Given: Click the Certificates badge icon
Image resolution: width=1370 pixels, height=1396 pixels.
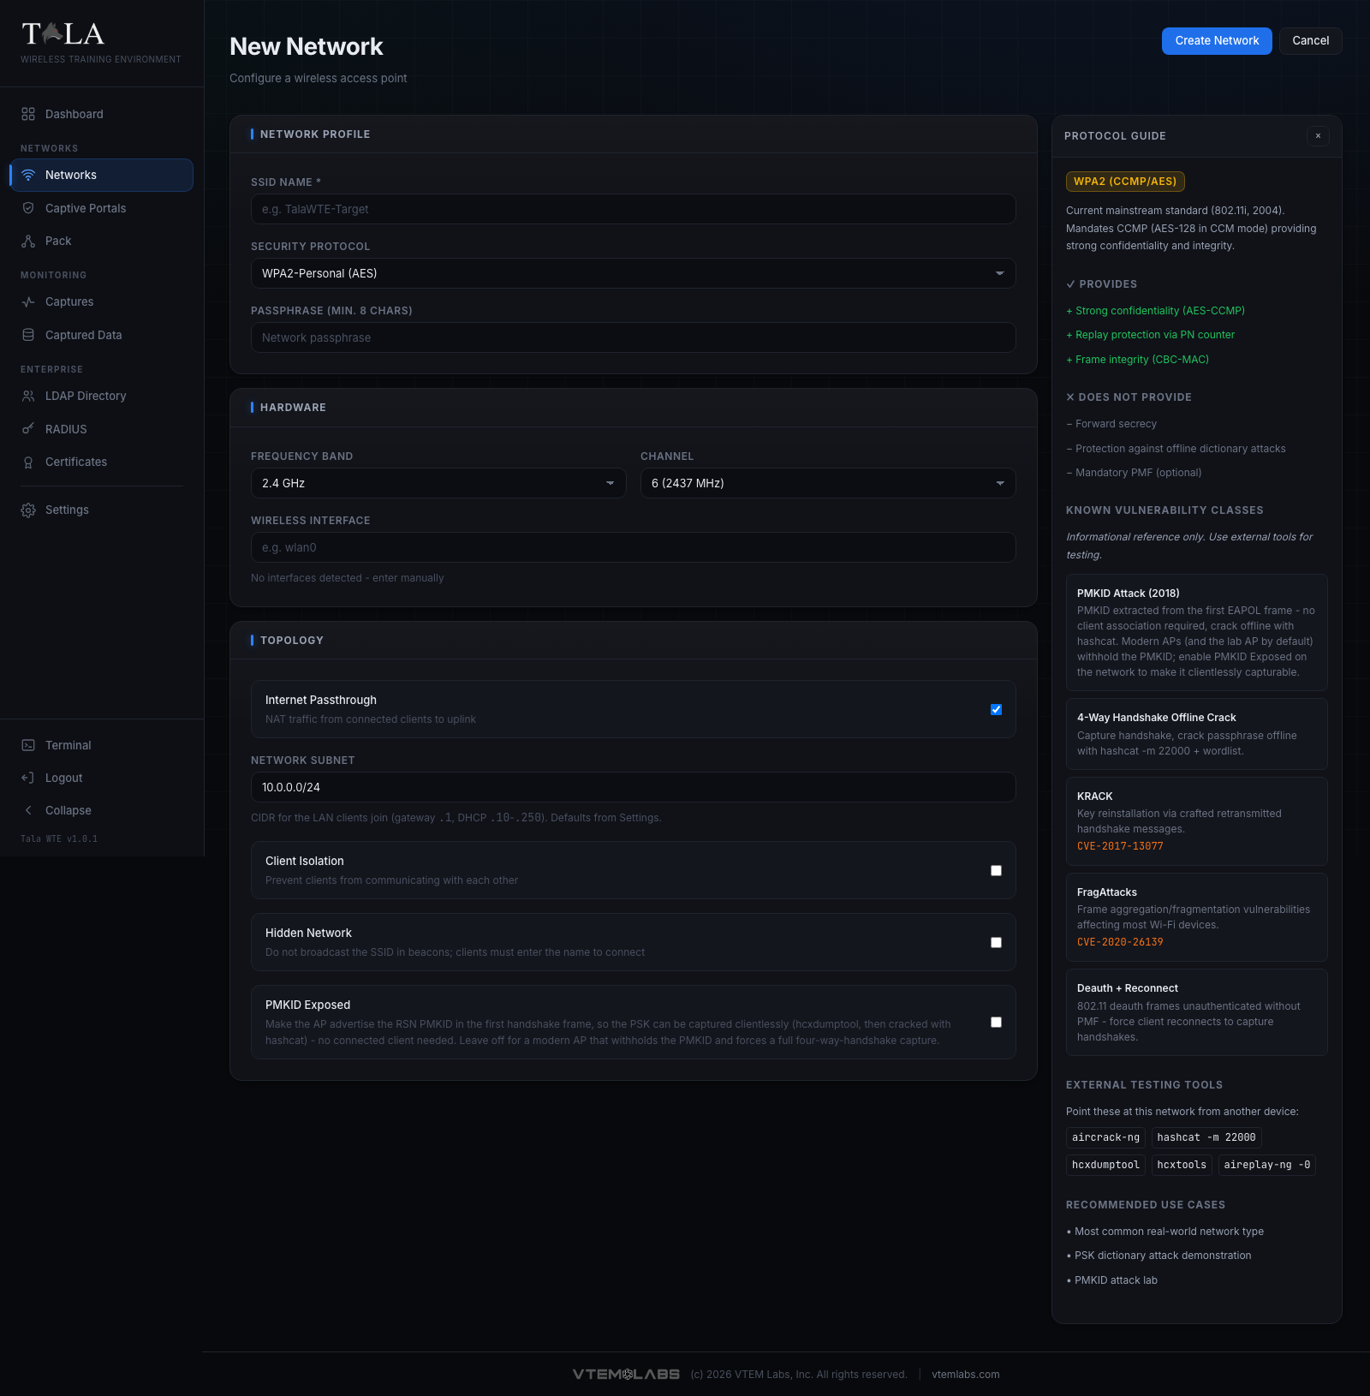Looking at the screenshot, I should click(x=28, y=462).
